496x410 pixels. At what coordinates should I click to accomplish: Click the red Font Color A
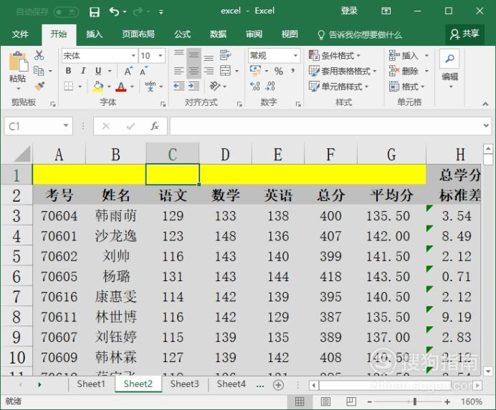coord(121,86)
